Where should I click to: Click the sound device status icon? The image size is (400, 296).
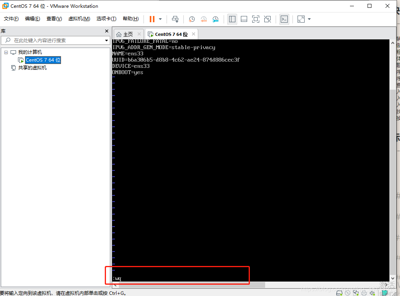(372, 292)
